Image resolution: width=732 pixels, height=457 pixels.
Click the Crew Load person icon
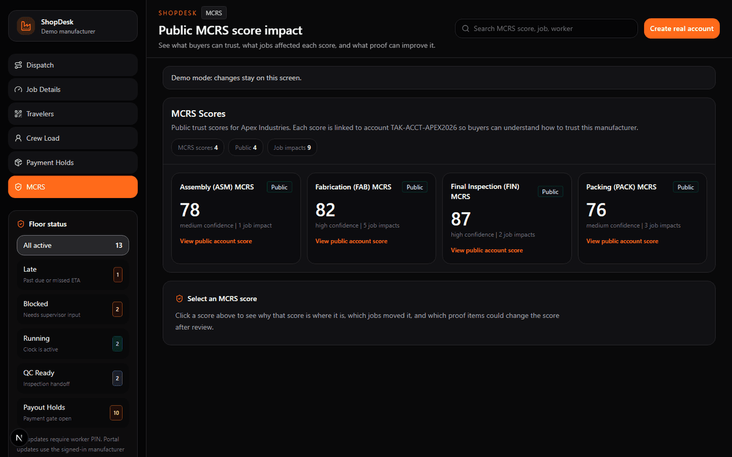18,138
